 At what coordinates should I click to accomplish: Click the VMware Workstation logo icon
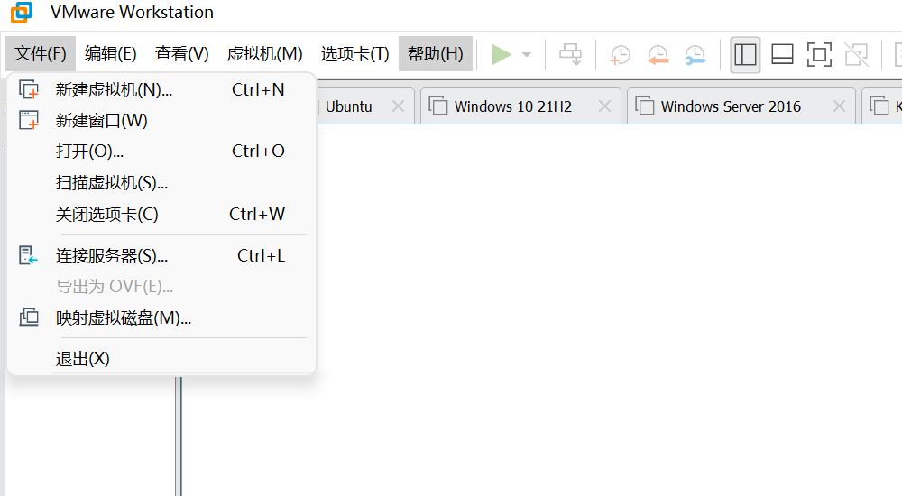(x=22, y=13)
